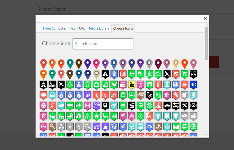Select the black propeller aircraft marker
This screenshot has width=234, height=150.
(167, 74)
